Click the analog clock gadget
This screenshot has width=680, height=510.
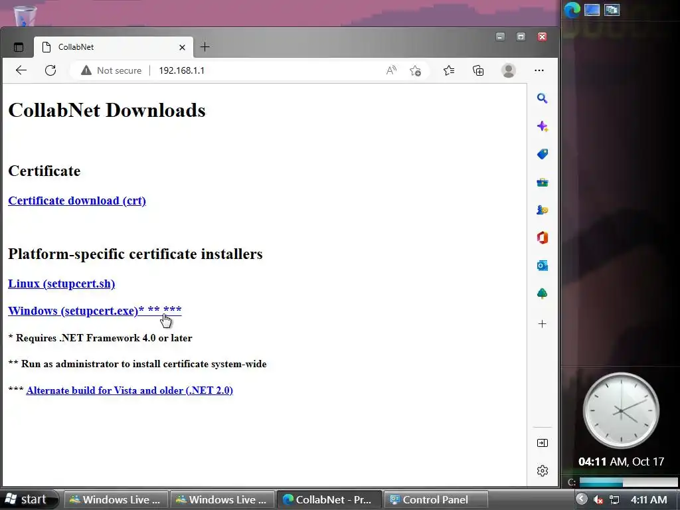621,410
